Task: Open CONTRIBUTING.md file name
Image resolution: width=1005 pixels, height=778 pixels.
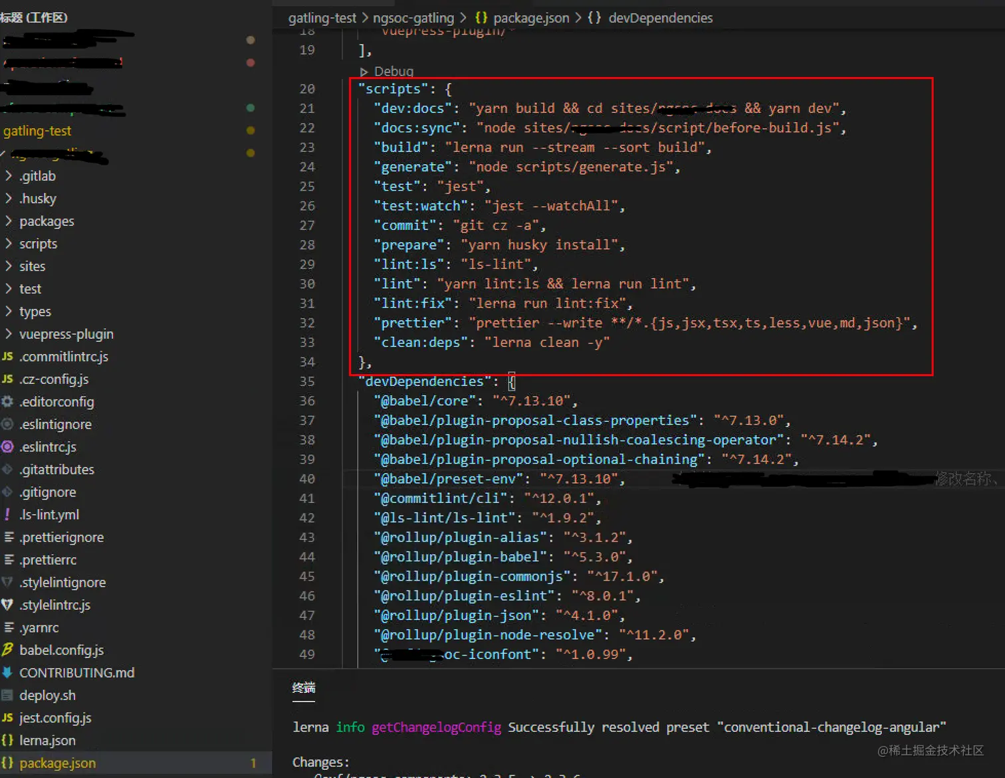Action: coord(77,673)
